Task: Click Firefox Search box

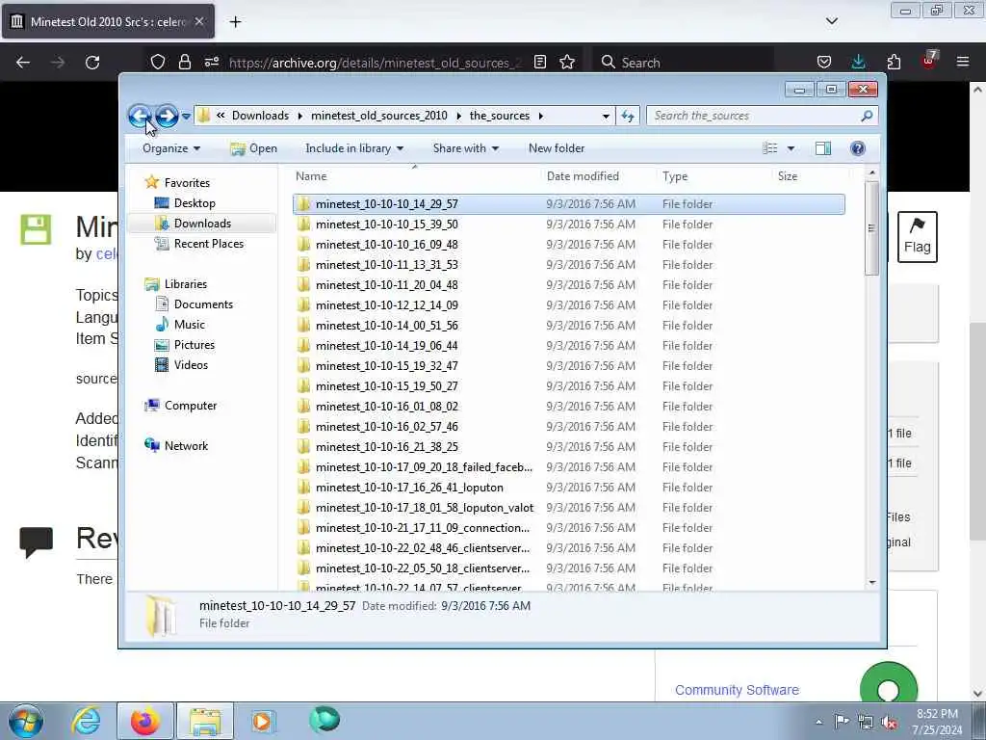Action: pos(683,63)
